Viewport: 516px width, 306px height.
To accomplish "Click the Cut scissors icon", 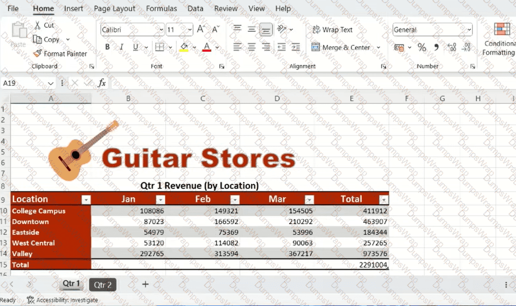I will (37, 25).
